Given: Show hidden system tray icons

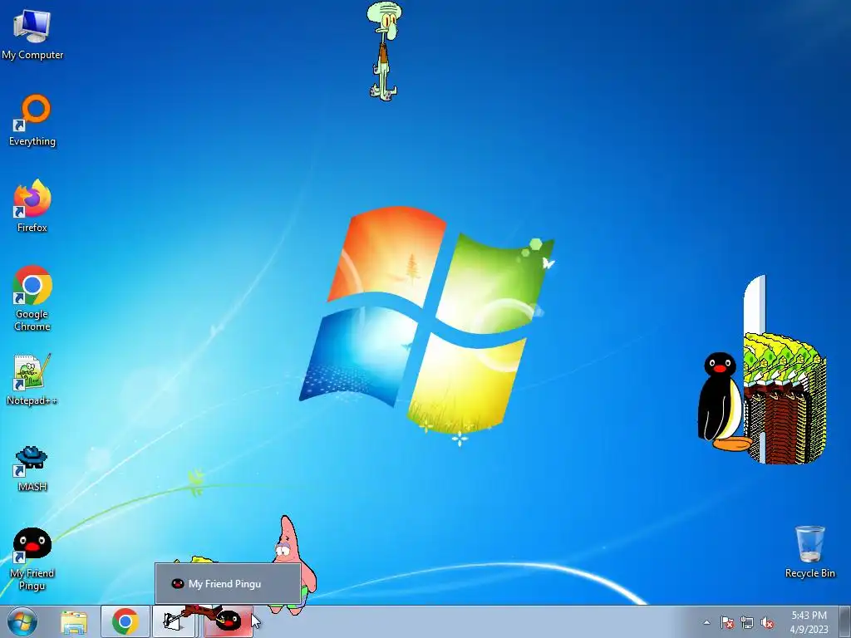Looking at the screenshot, I should pos(706,622).
